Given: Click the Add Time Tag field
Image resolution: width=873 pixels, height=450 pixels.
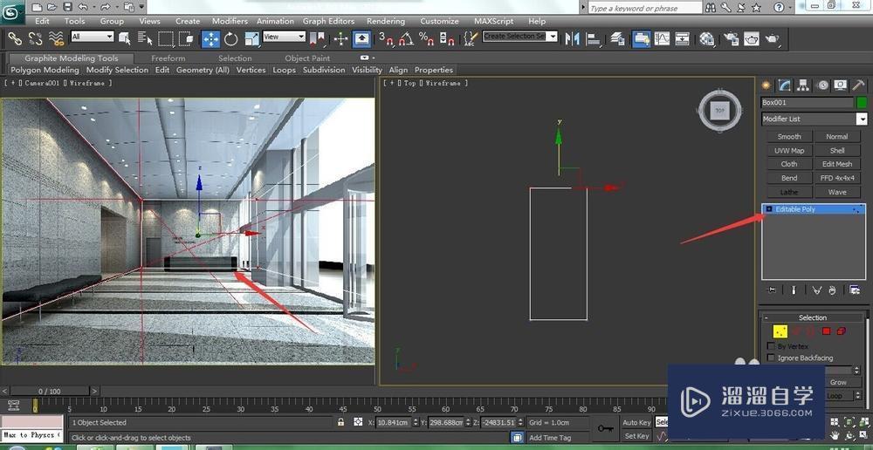Looking at the screenshot, I should coord(557,438).
